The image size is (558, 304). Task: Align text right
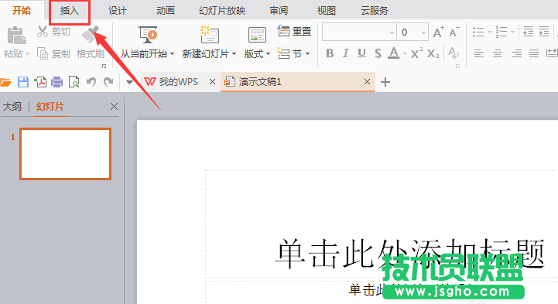click(x=517, y=53)
